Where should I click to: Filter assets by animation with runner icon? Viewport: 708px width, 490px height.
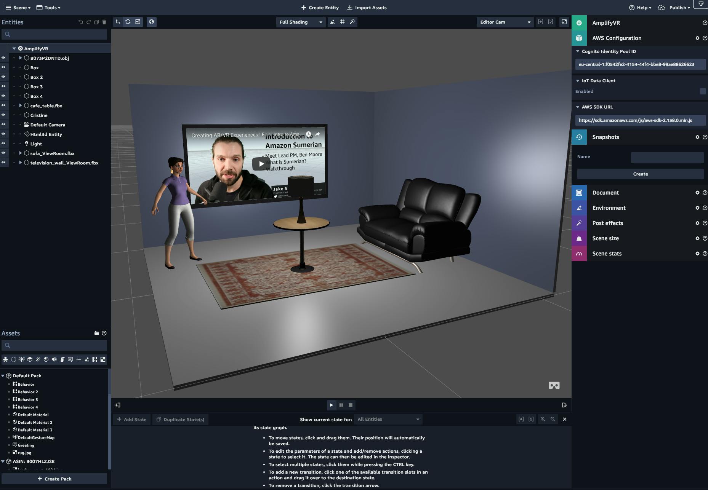(x=38, y=359)
